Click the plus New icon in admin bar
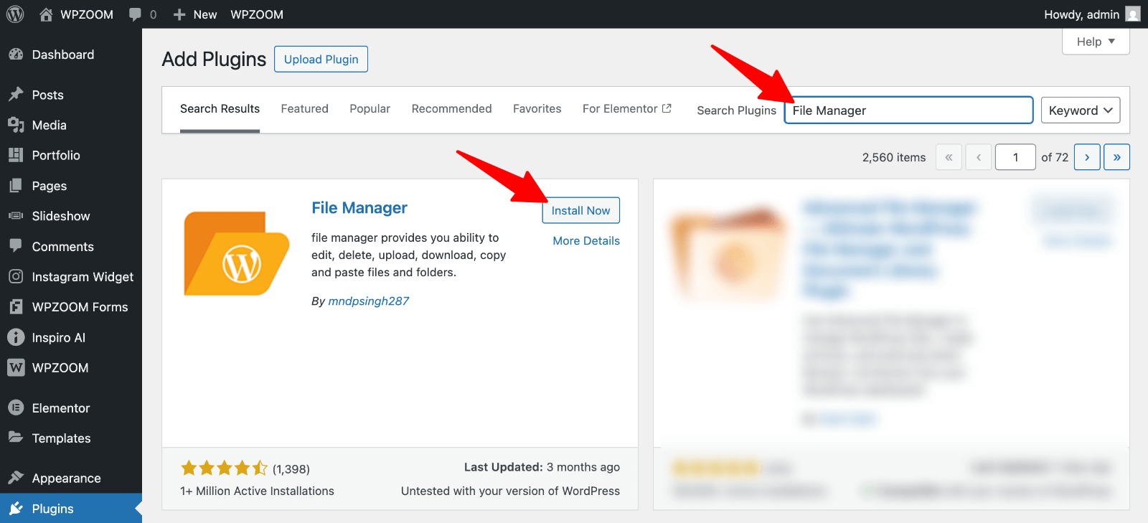The width and height of the screenshot is (1148, 523). [x=179, y=14]
